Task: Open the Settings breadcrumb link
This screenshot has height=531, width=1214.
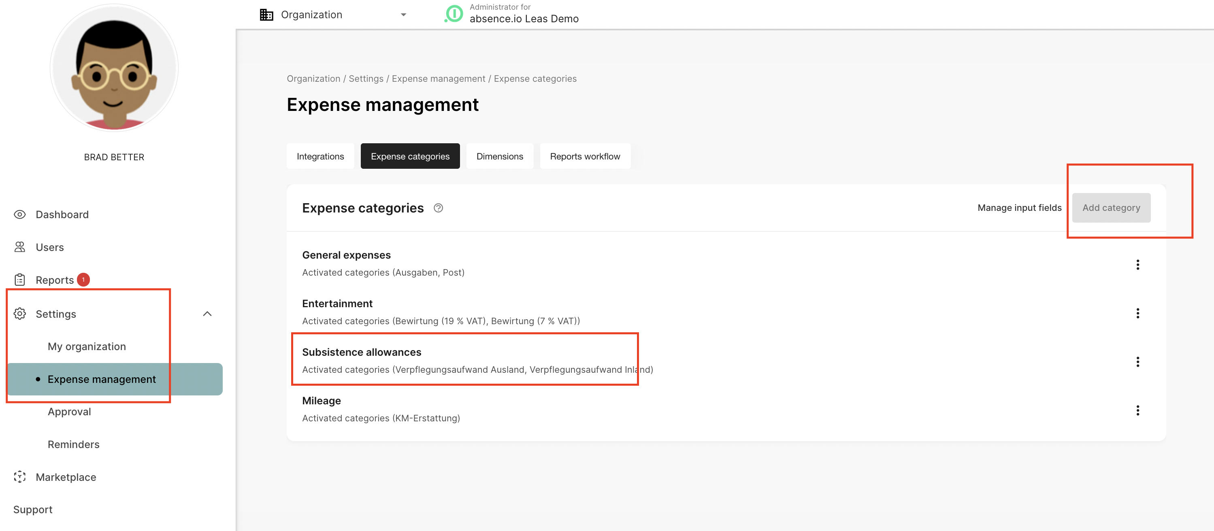Action: coord(366,79)
